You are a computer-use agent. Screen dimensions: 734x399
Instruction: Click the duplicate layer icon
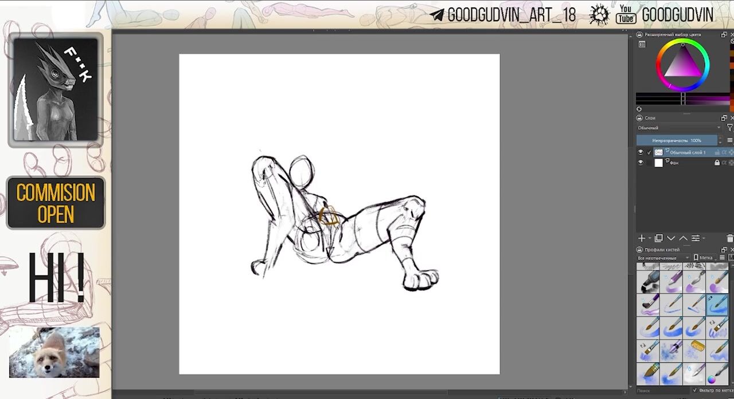659,238
